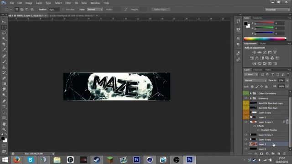The image size is (292, 164).
Task: Switch to the Swatches tab
Action: click(x=257, y=18)
